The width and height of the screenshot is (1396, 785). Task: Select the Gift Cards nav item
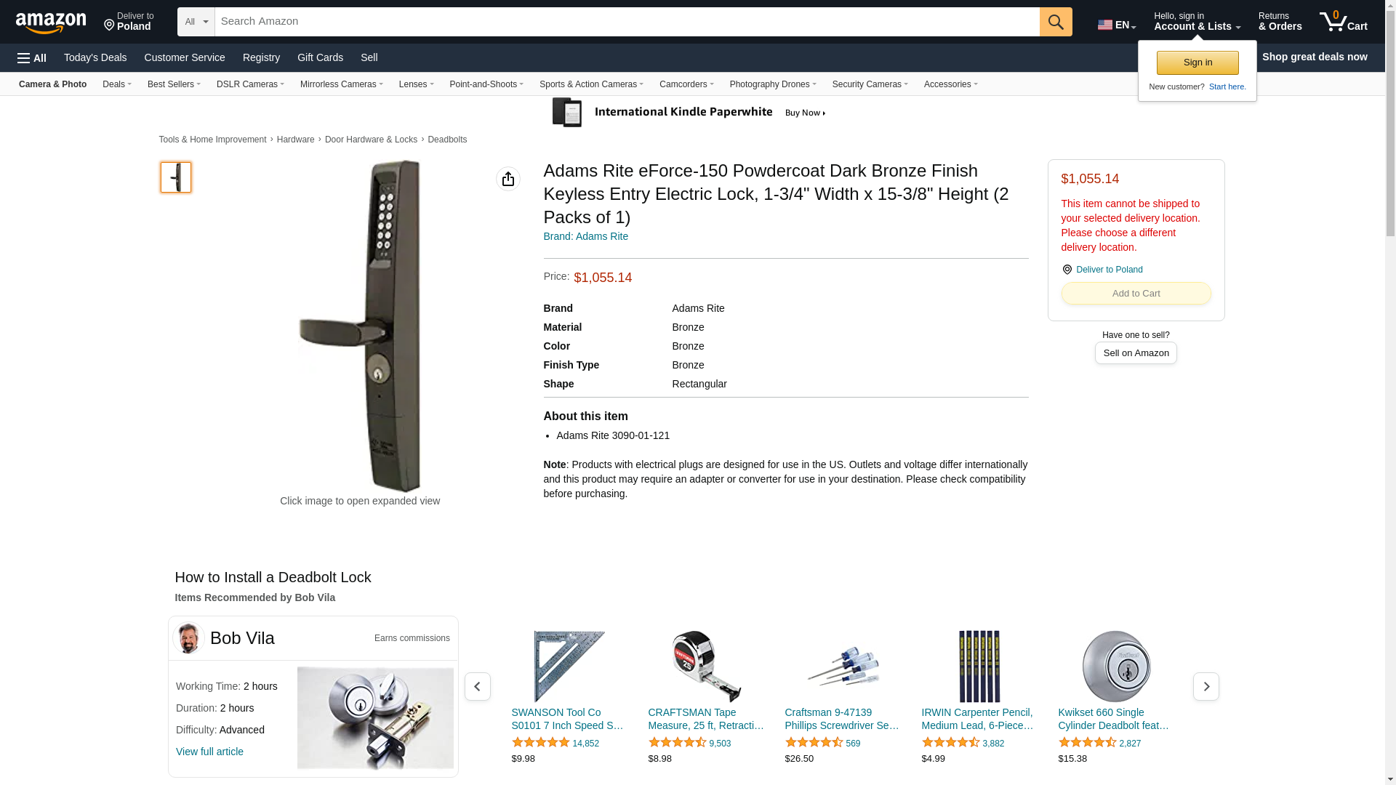click(x=320, y=57)
